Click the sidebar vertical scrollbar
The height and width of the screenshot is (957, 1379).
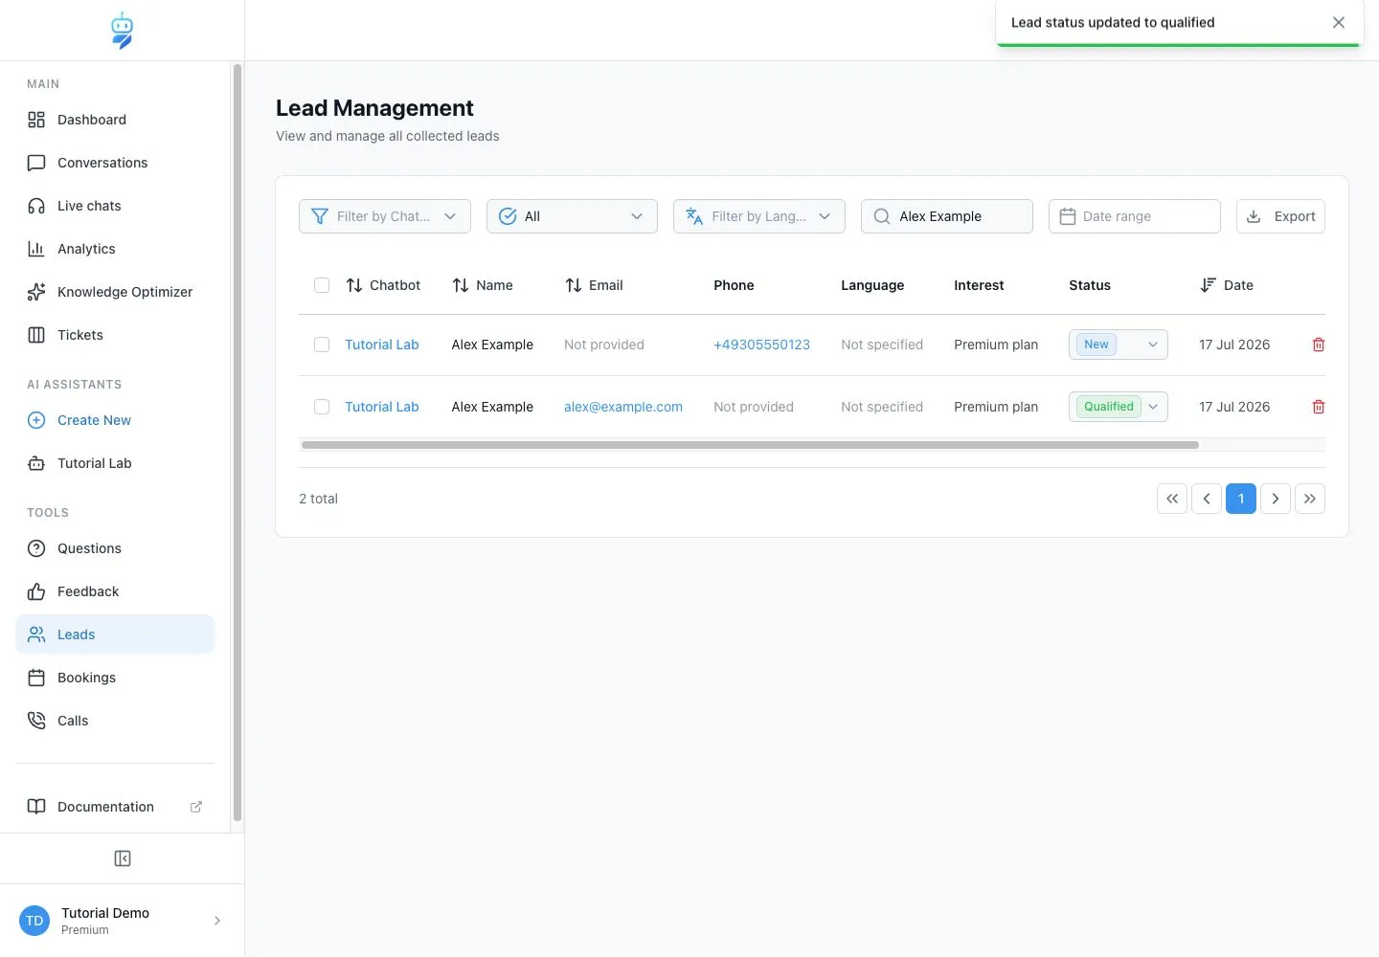click(237, 443)
